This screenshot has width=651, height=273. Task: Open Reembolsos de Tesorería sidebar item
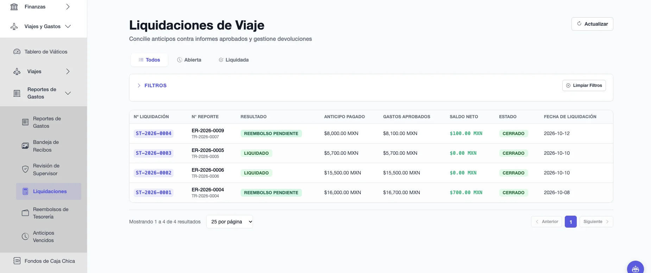point(49,213)
